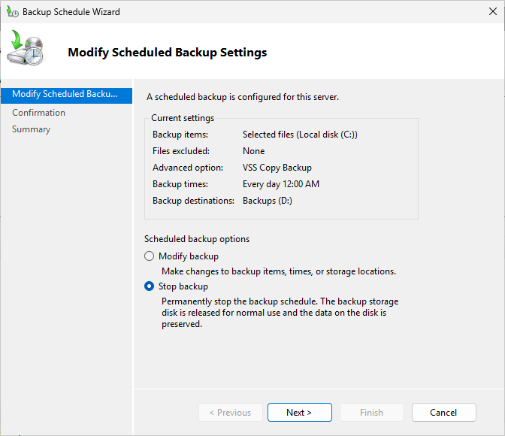Click the < Previous button
The width and height of the screenshot is (505, 436).
tap(230, 412)
